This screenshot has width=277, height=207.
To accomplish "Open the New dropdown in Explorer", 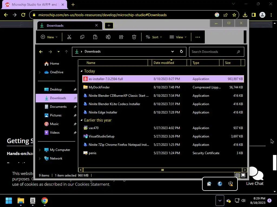I will (x=49, y=37).
